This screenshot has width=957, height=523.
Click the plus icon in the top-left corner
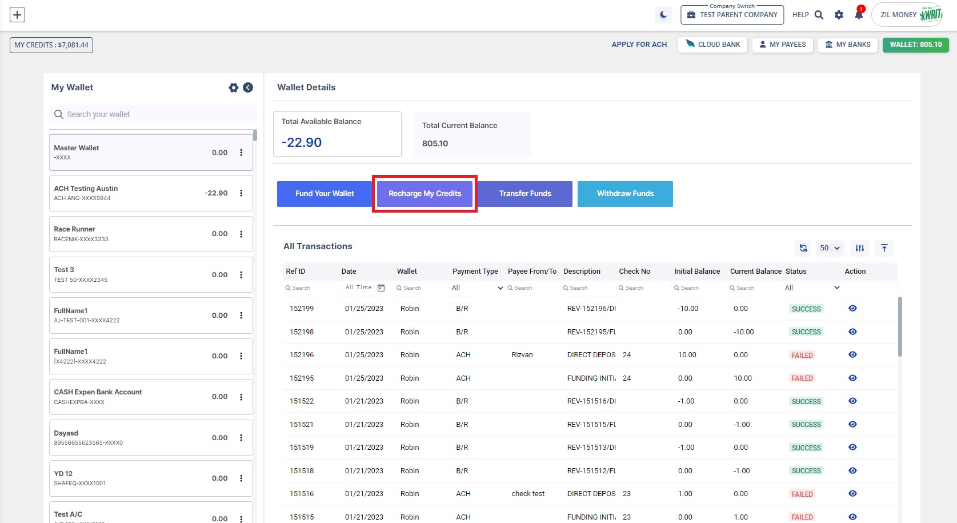coord(18,15)
